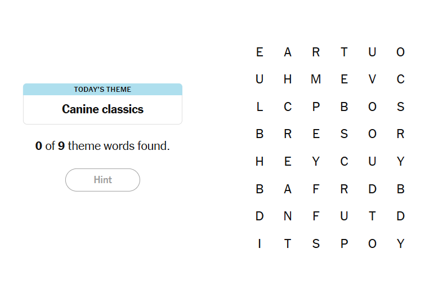Click the Canine classics theme title
Screen dimensions: 447x297
(102, 109)
